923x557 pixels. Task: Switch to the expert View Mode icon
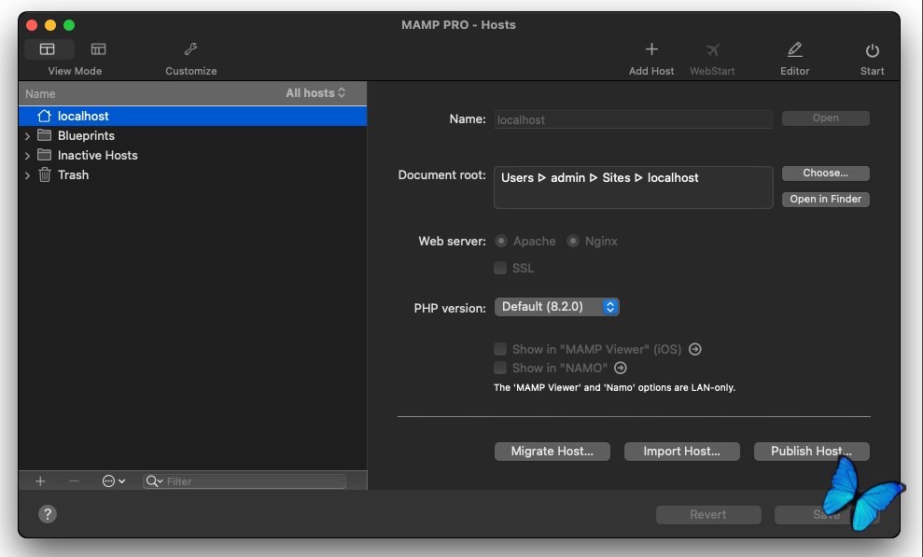point(98,49)
